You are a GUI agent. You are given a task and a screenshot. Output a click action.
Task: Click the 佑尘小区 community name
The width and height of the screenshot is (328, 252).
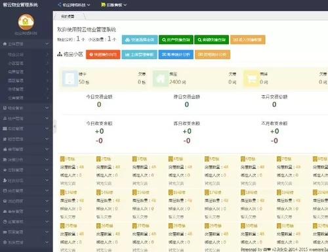(73, 54)
